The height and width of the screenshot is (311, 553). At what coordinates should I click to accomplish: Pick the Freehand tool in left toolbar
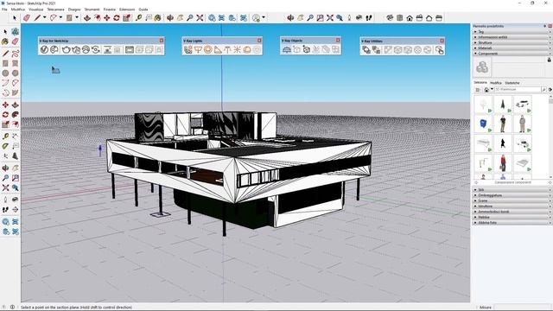tap(16, 54)
